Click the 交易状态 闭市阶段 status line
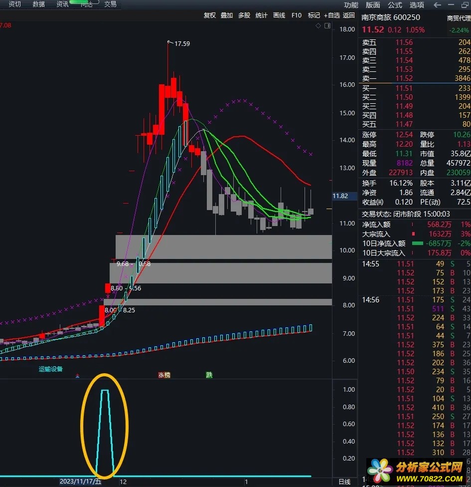The width and height of the screenshot is (471, 487). (406, 214)
